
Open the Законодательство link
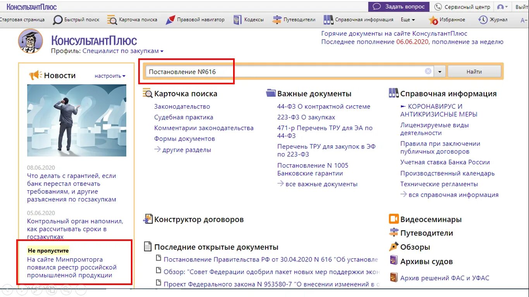point(182,106)
